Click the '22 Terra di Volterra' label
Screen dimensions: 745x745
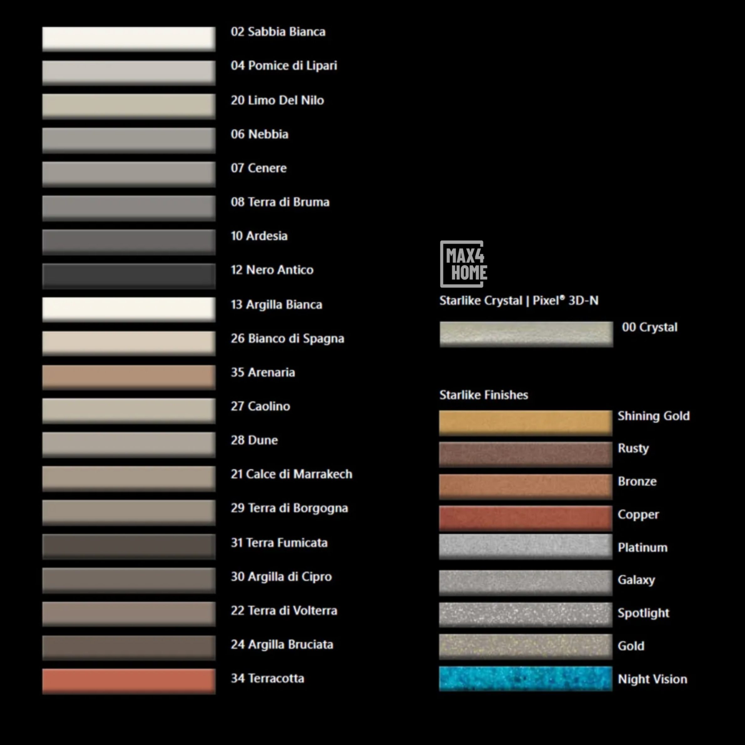(x=284, y=611)
